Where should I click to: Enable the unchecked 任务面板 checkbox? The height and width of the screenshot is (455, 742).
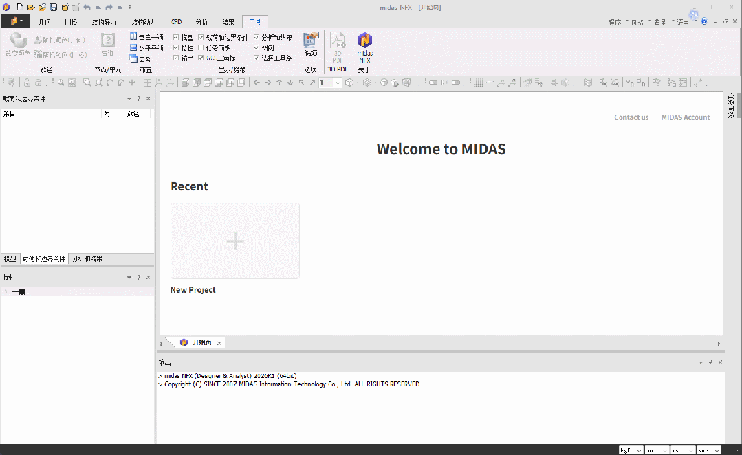click(201, 47)
